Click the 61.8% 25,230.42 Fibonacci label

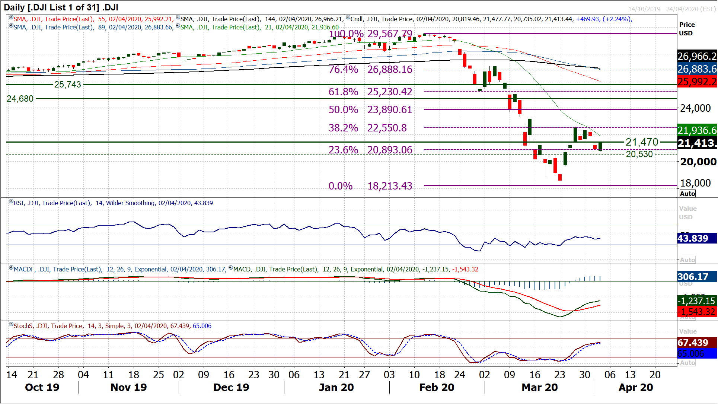[371, 92]
